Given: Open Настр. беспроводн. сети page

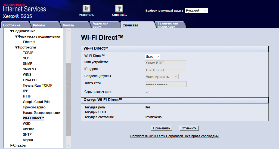Looking at the screenshot, I should (x=41, y=113).
